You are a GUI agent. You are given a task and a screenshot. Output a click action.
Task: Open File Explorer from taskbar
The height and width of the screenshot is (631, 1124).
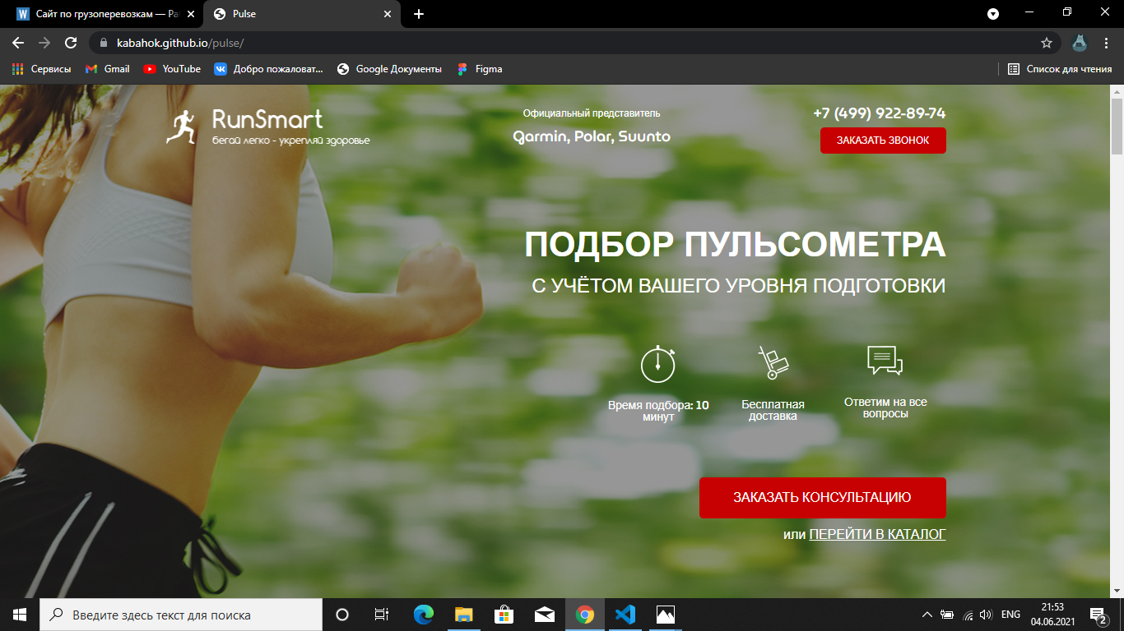[x=463, y=615]
